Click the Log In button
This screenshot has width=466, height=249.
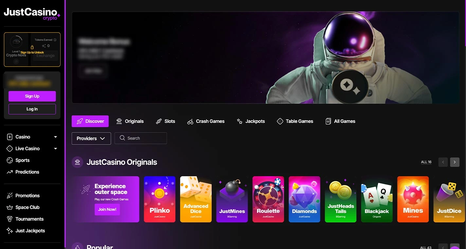coord(32,109)
